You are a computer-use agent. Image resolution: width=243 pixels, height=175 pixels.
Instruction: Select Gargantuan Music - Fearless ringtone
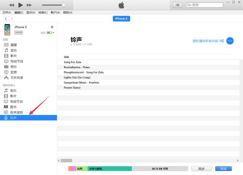(x=148, y=83)
